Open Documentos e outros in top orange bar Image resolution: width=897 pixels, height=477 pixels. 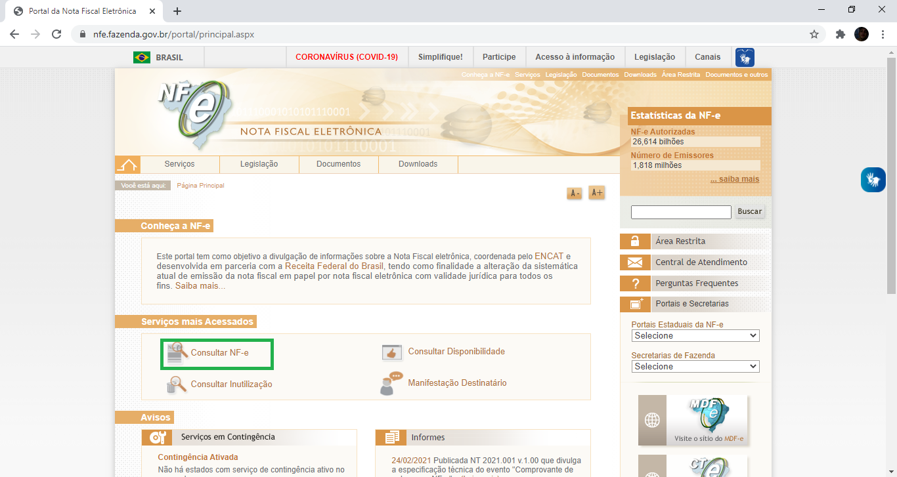(737, 75)
